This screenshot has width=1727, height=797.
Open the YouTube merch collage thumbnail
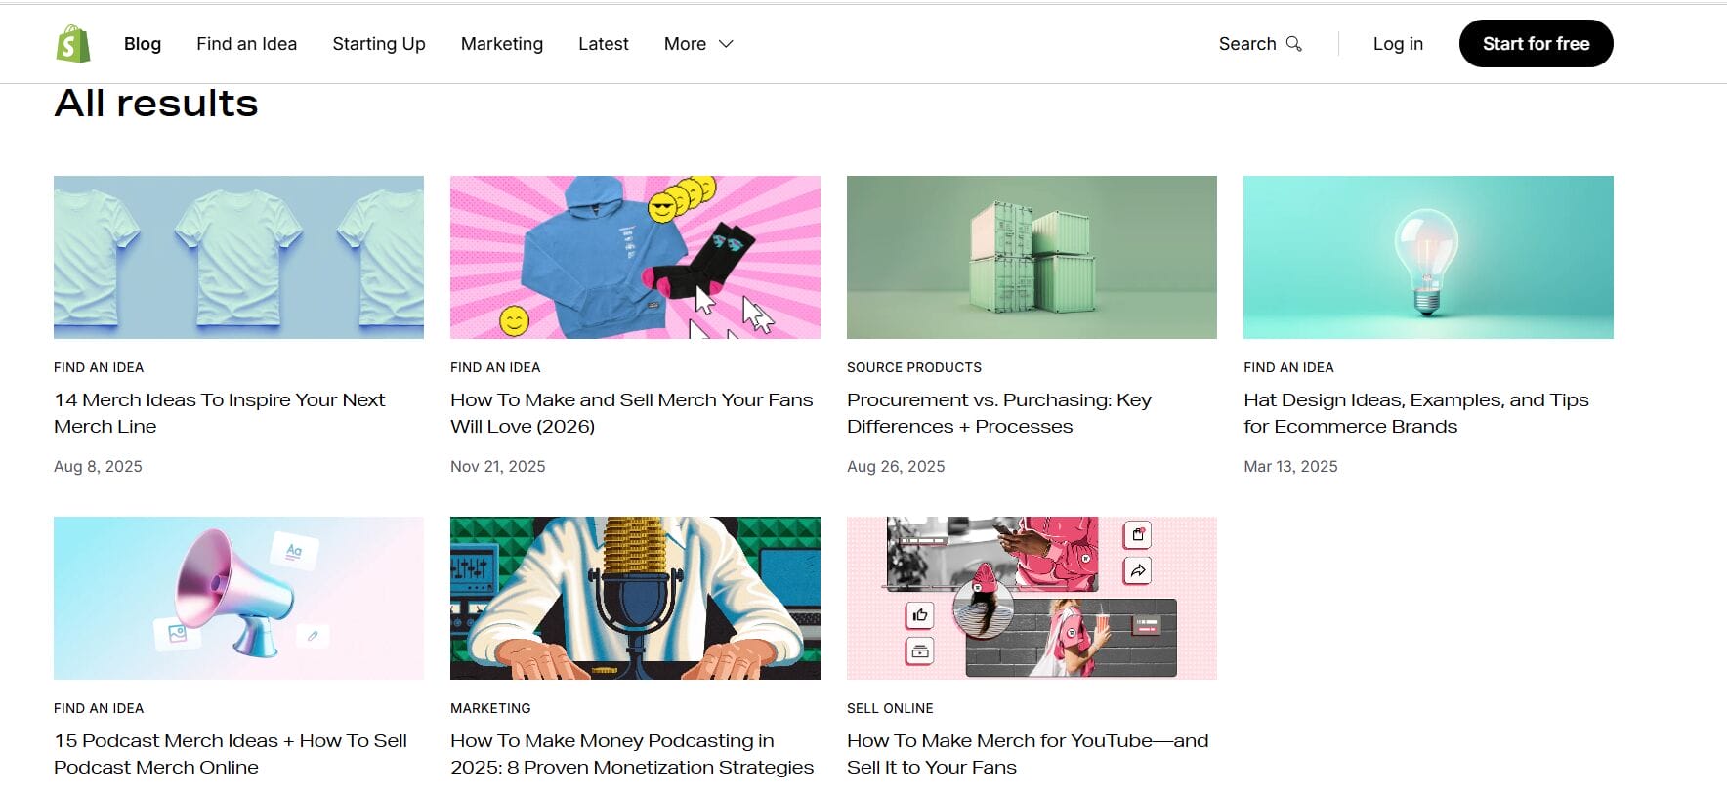[1032, 598]
